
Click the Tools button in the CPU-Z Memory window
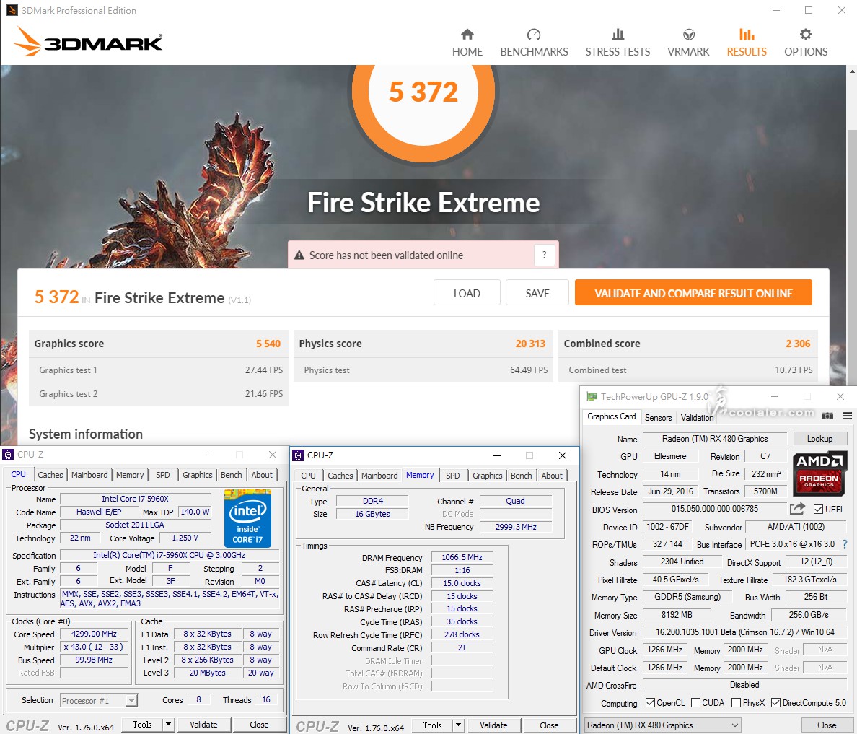432,725
